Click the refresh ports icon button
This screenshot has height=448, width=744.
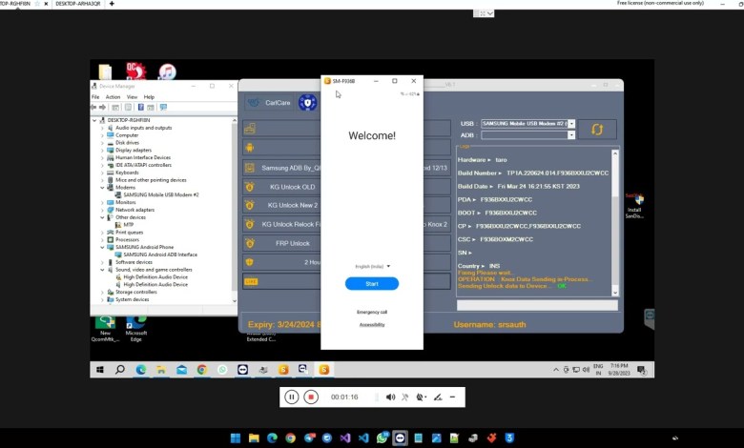[597, 129]
